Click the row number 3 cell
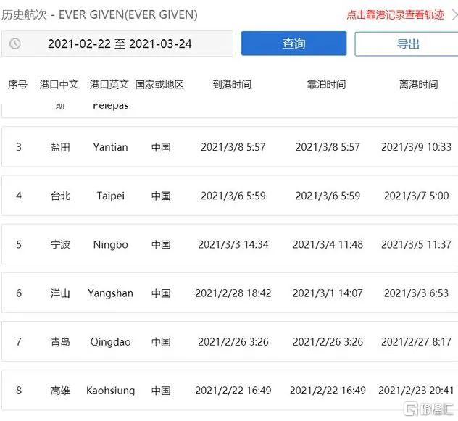Screen dimensions: 458x421 coord(19,147)
